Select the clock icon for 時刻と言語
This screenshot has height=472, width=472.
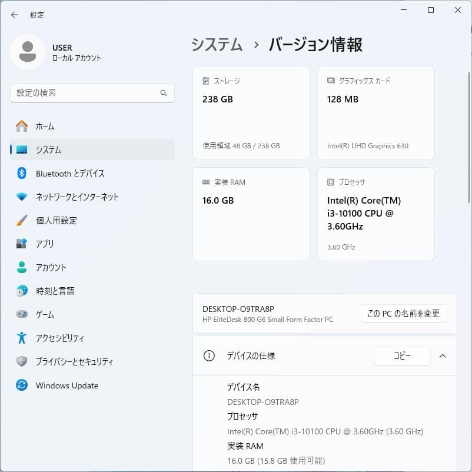22,291
